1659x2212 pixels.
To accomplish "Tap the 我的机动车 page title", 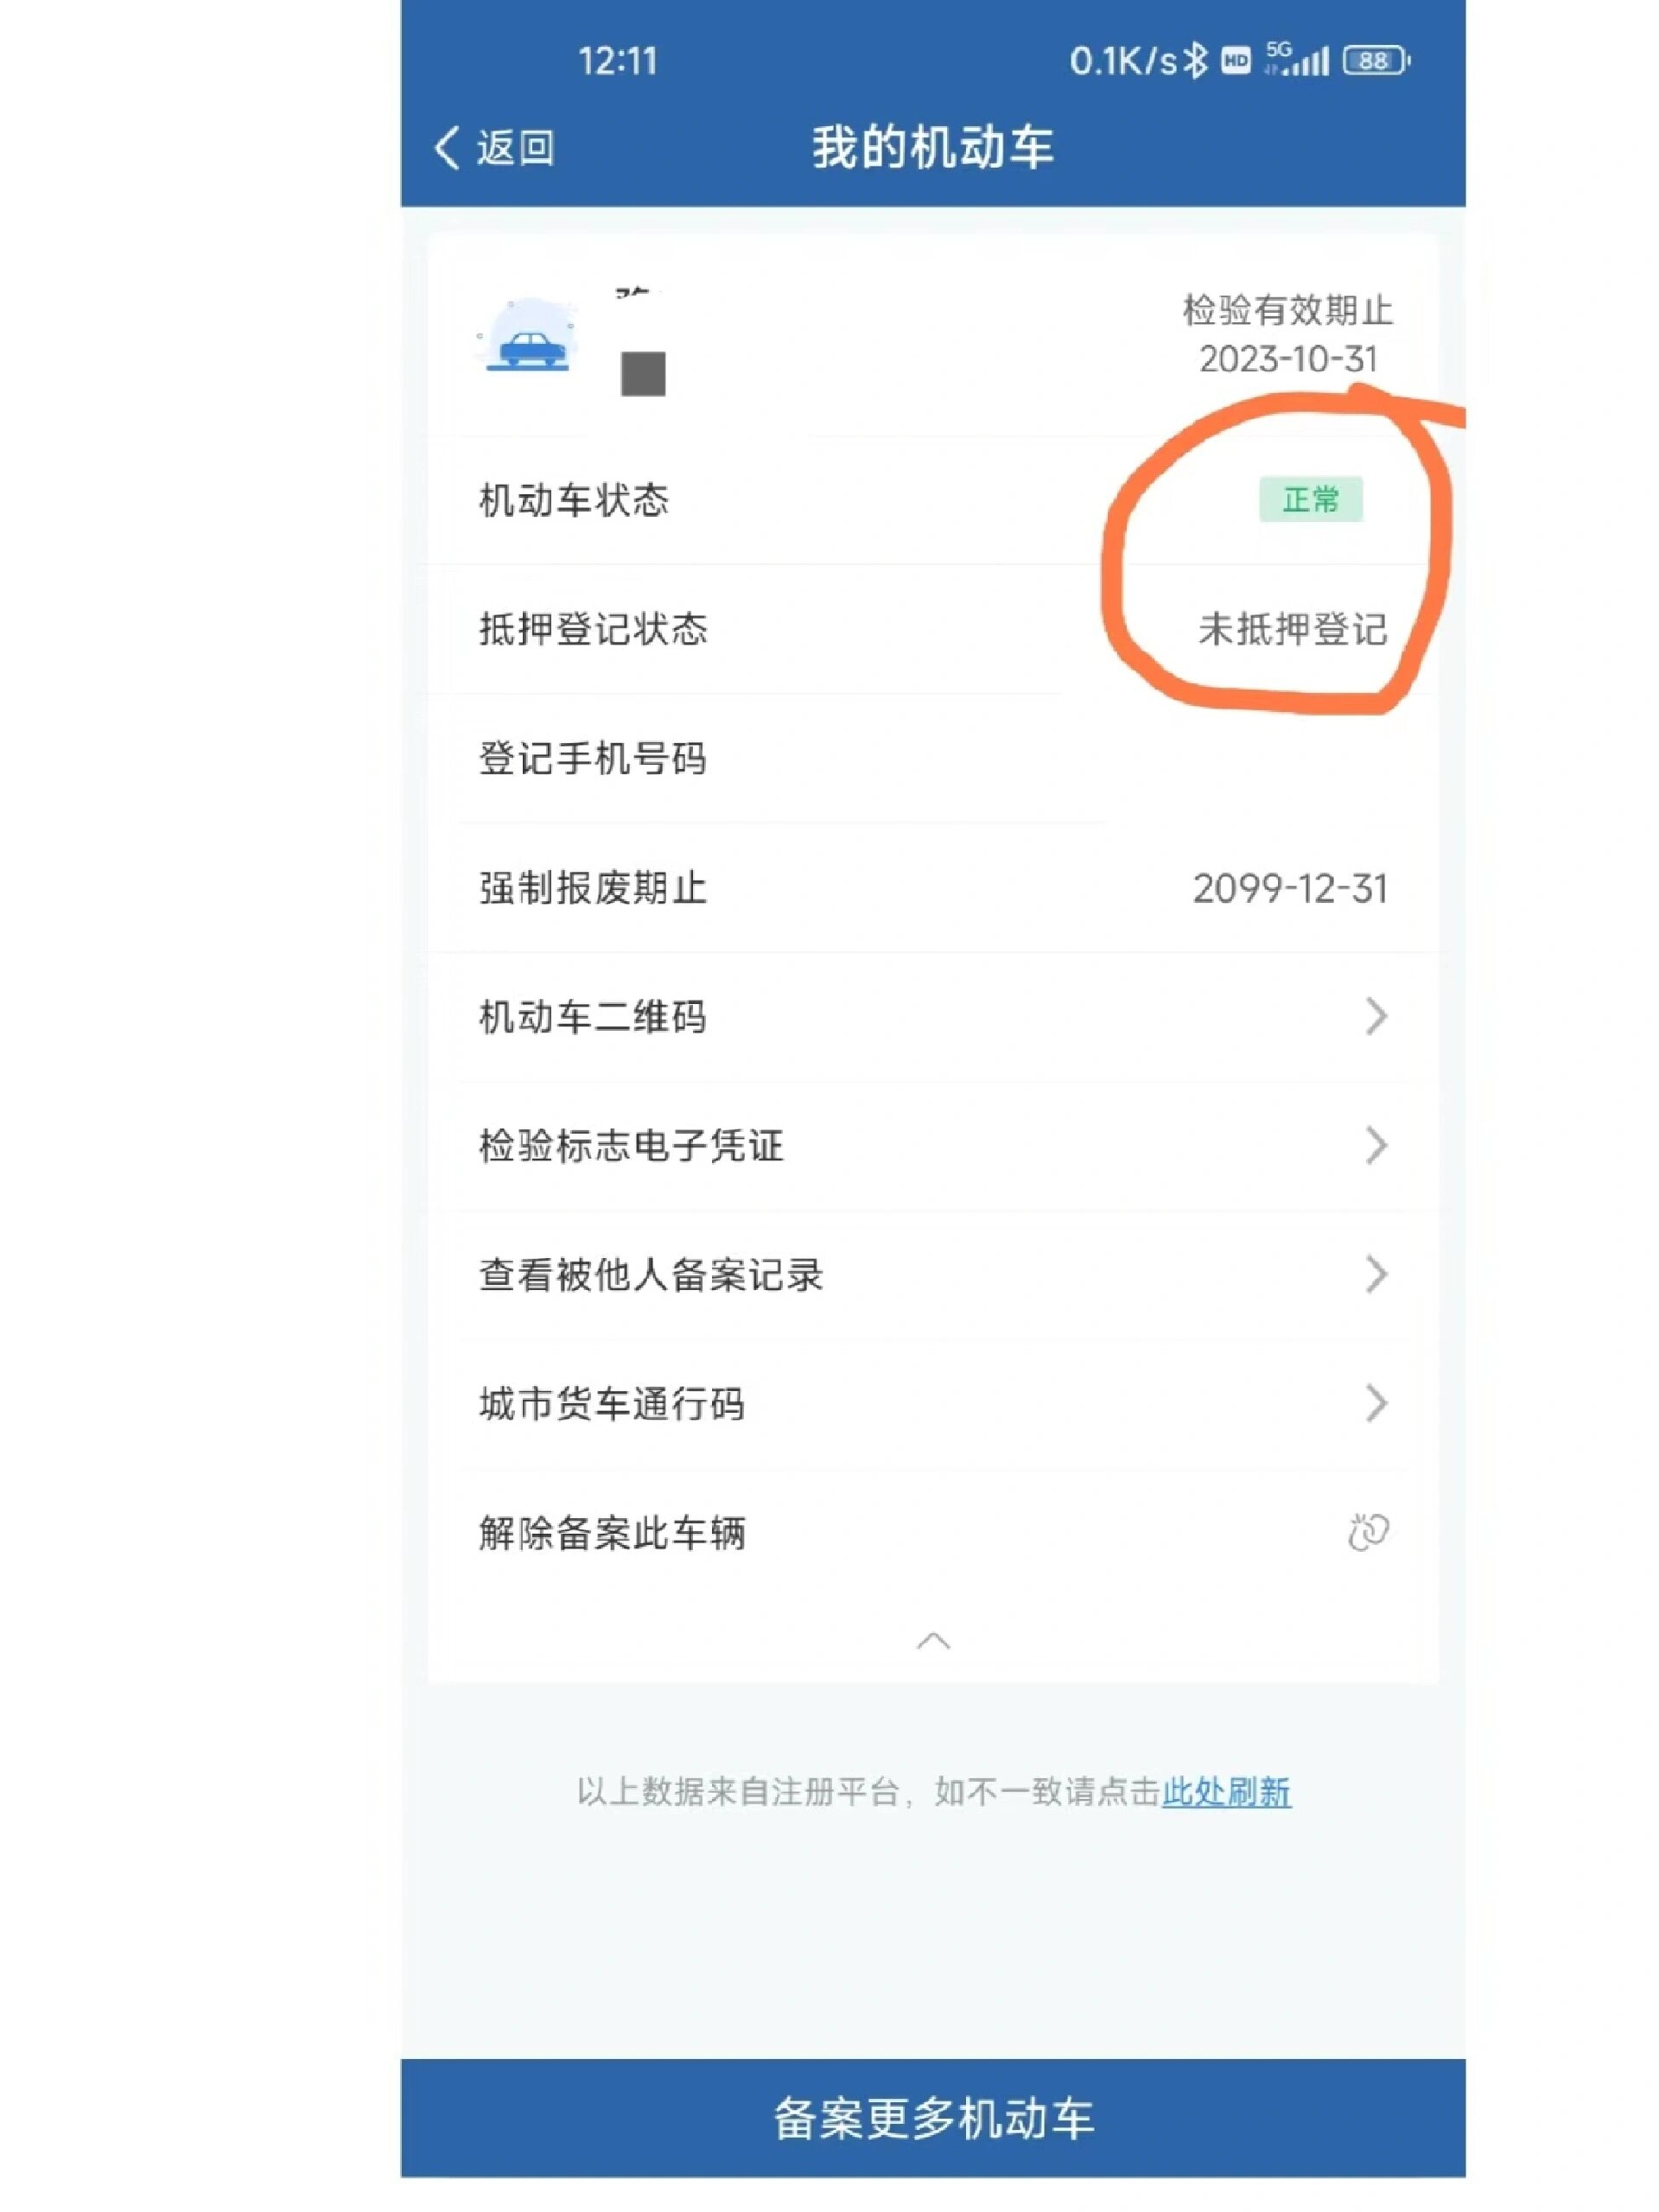I will pos(932,147).
